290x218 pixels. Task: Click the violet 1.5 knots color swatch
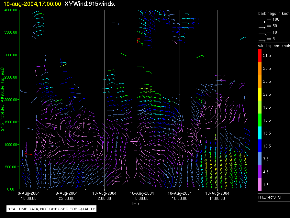[x=260, y=185]
